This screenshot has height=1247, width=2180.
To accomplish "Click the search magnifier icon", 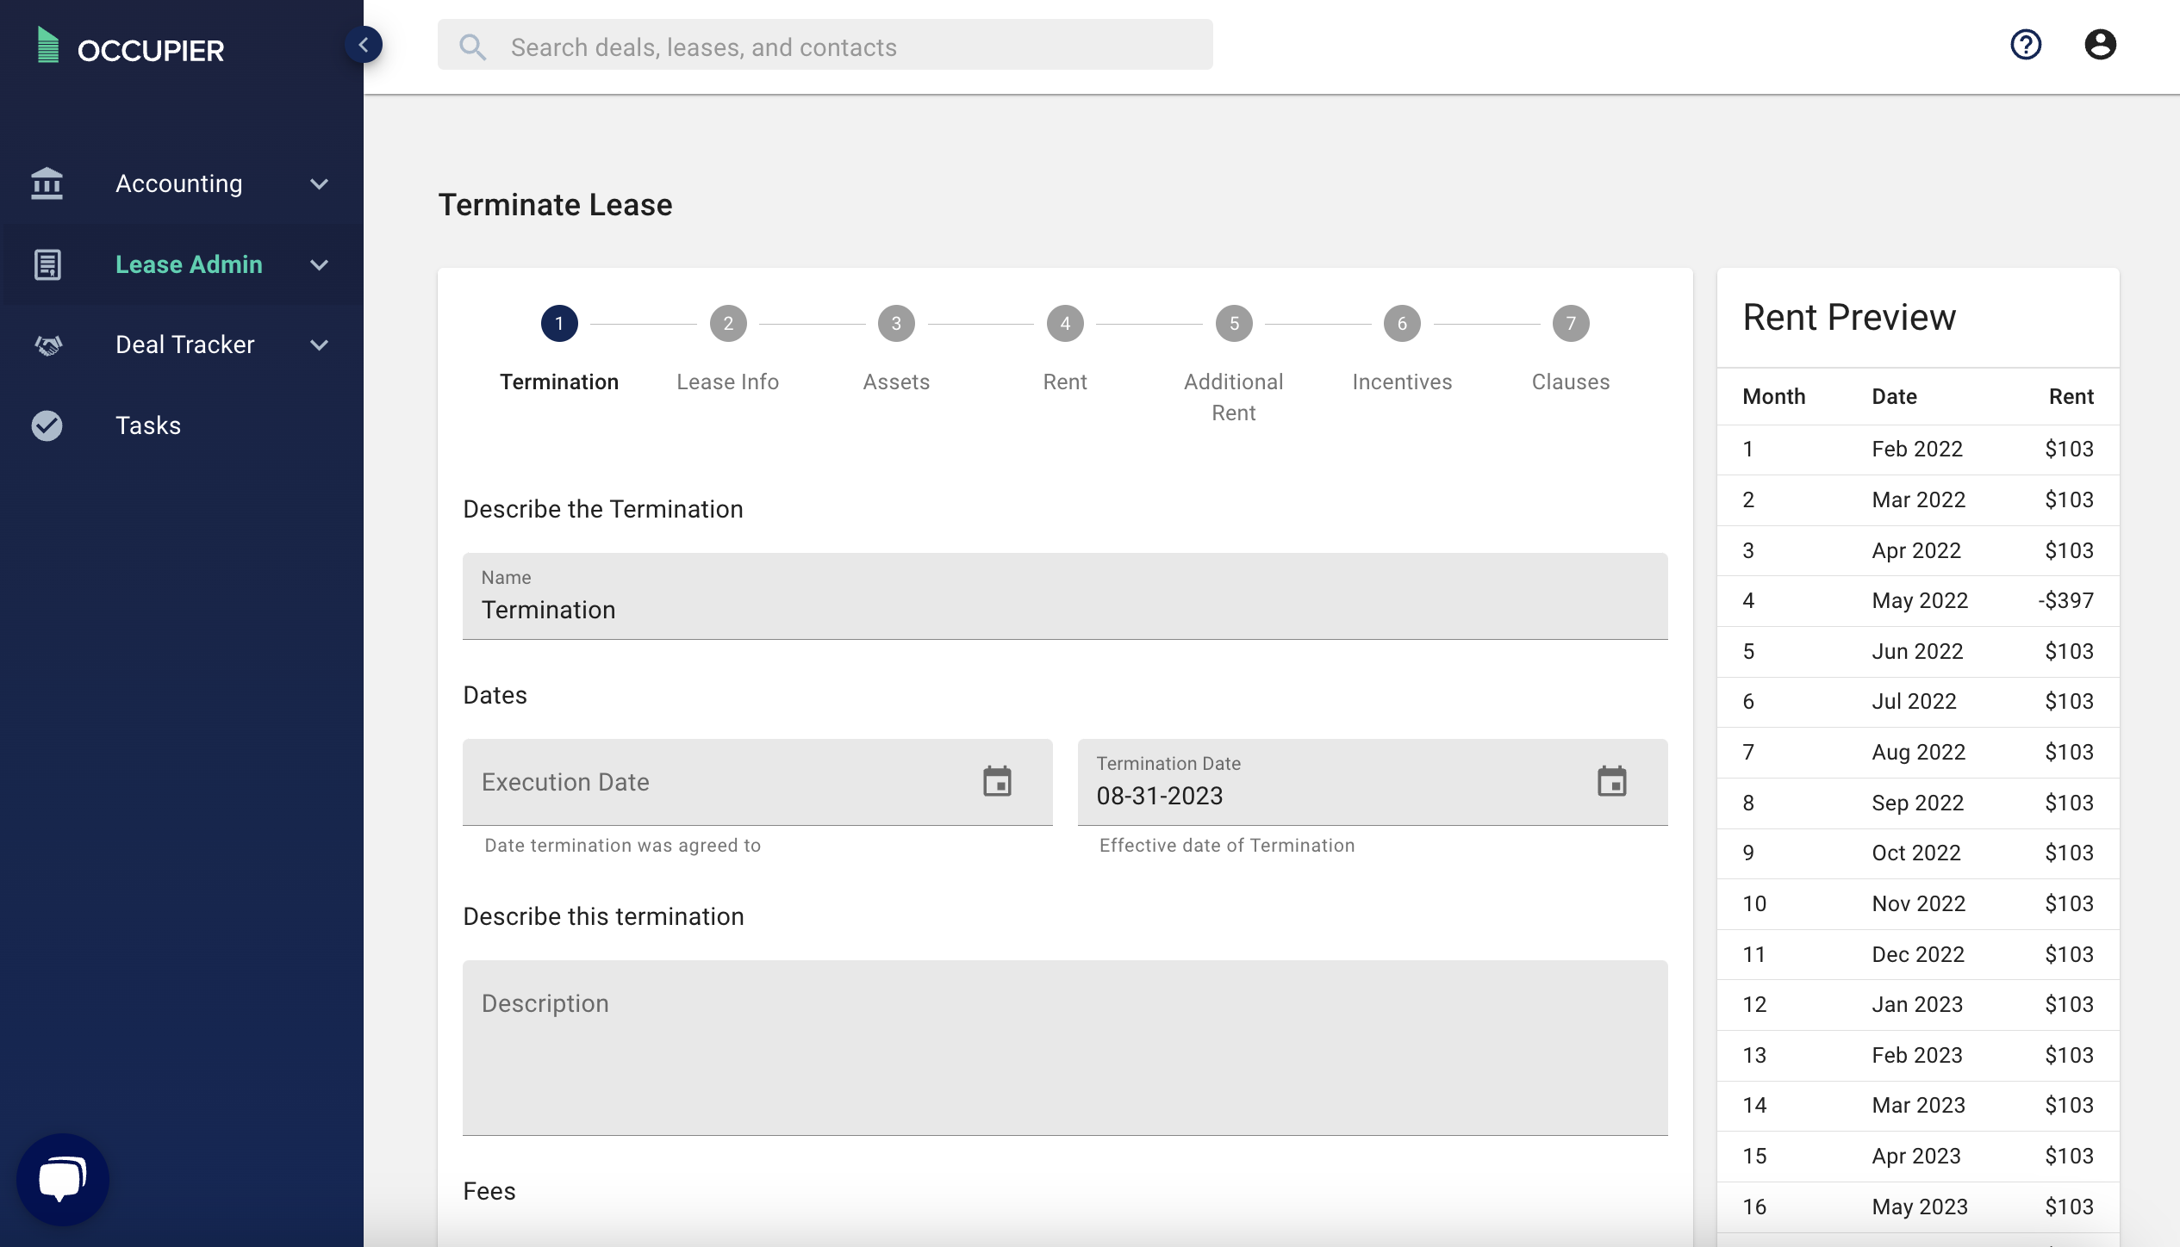I will coord(472,47).
